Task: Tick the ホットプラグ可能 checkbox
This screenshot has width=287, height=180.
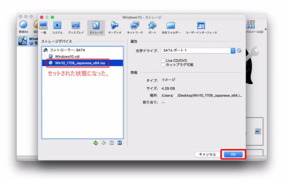Action: click(x=163, y=65)
